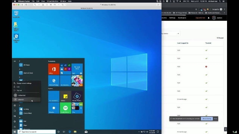Open notifications bell in browser app
Image resolution: width=239 pixels, height=134 pixels.
point(209,18)
